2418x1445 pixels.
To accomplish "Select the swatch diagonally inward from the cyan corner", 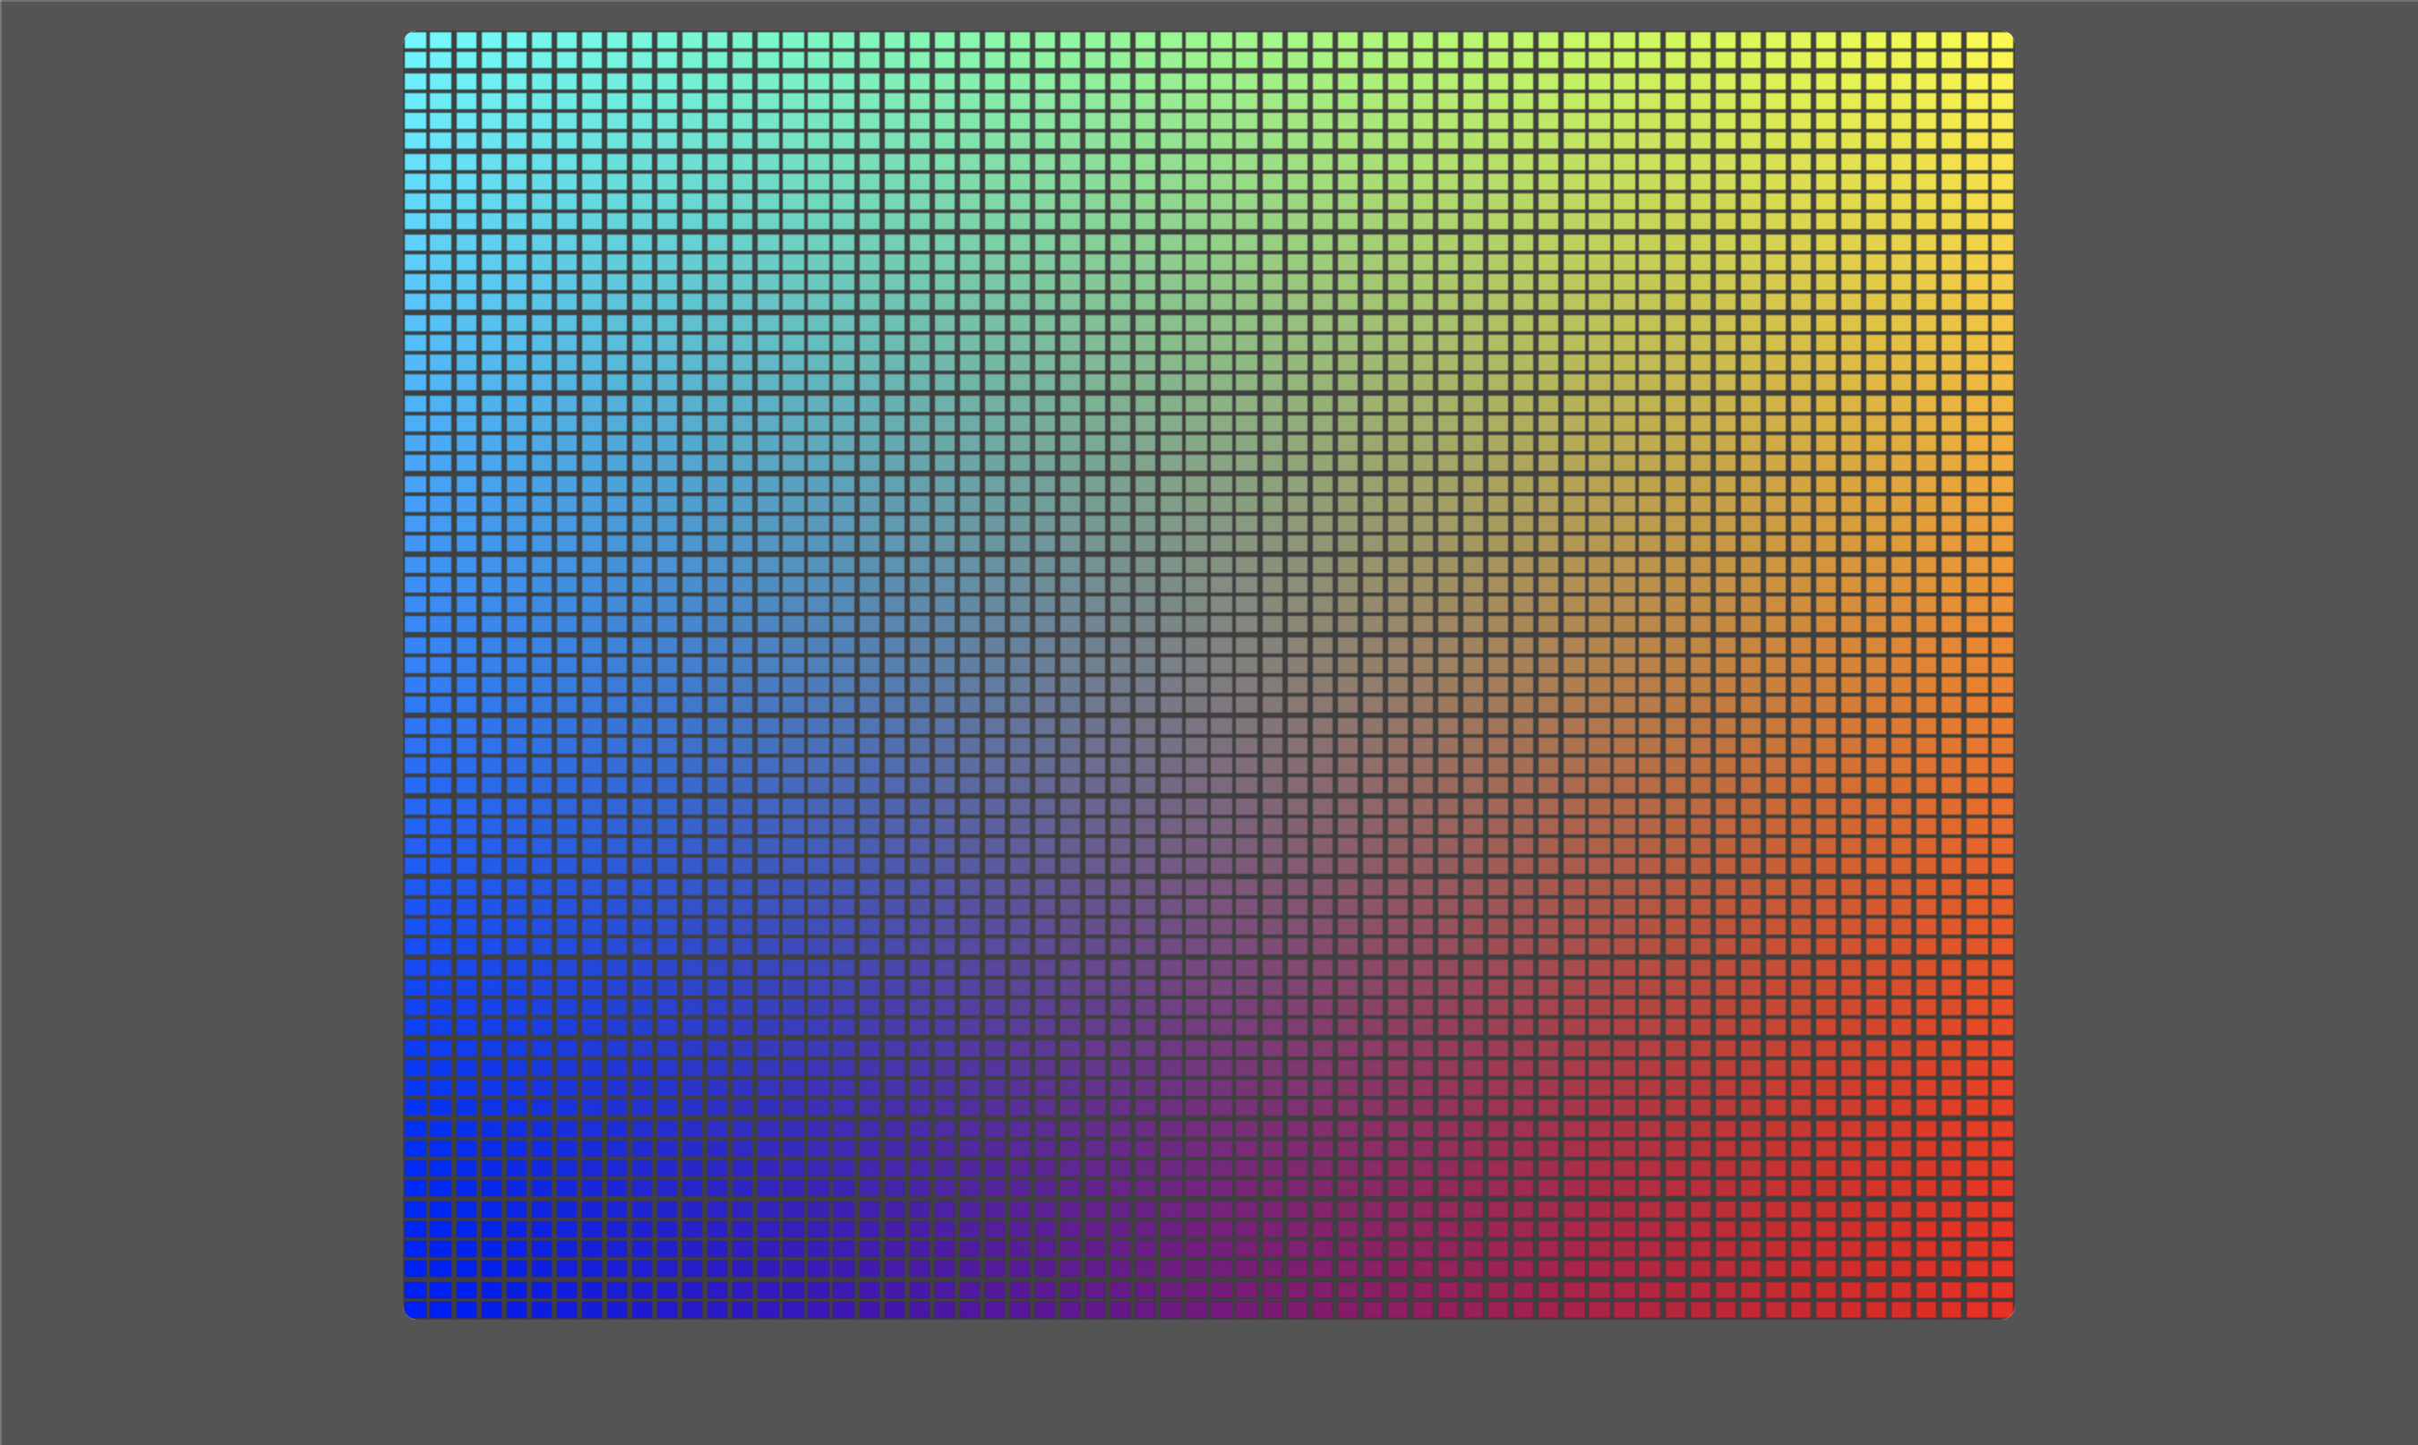I will [441, 60].
